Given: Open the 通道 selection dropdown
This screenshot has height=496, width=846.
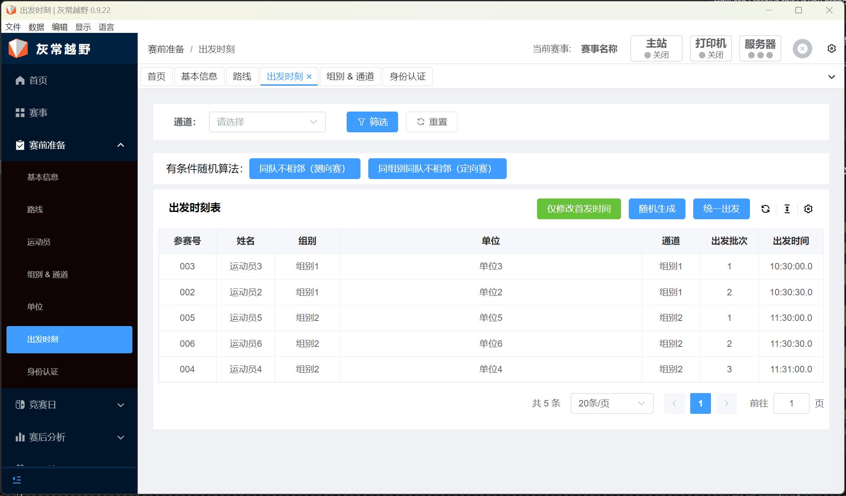Looking at the screenshot, I should [x=267, y=122].
